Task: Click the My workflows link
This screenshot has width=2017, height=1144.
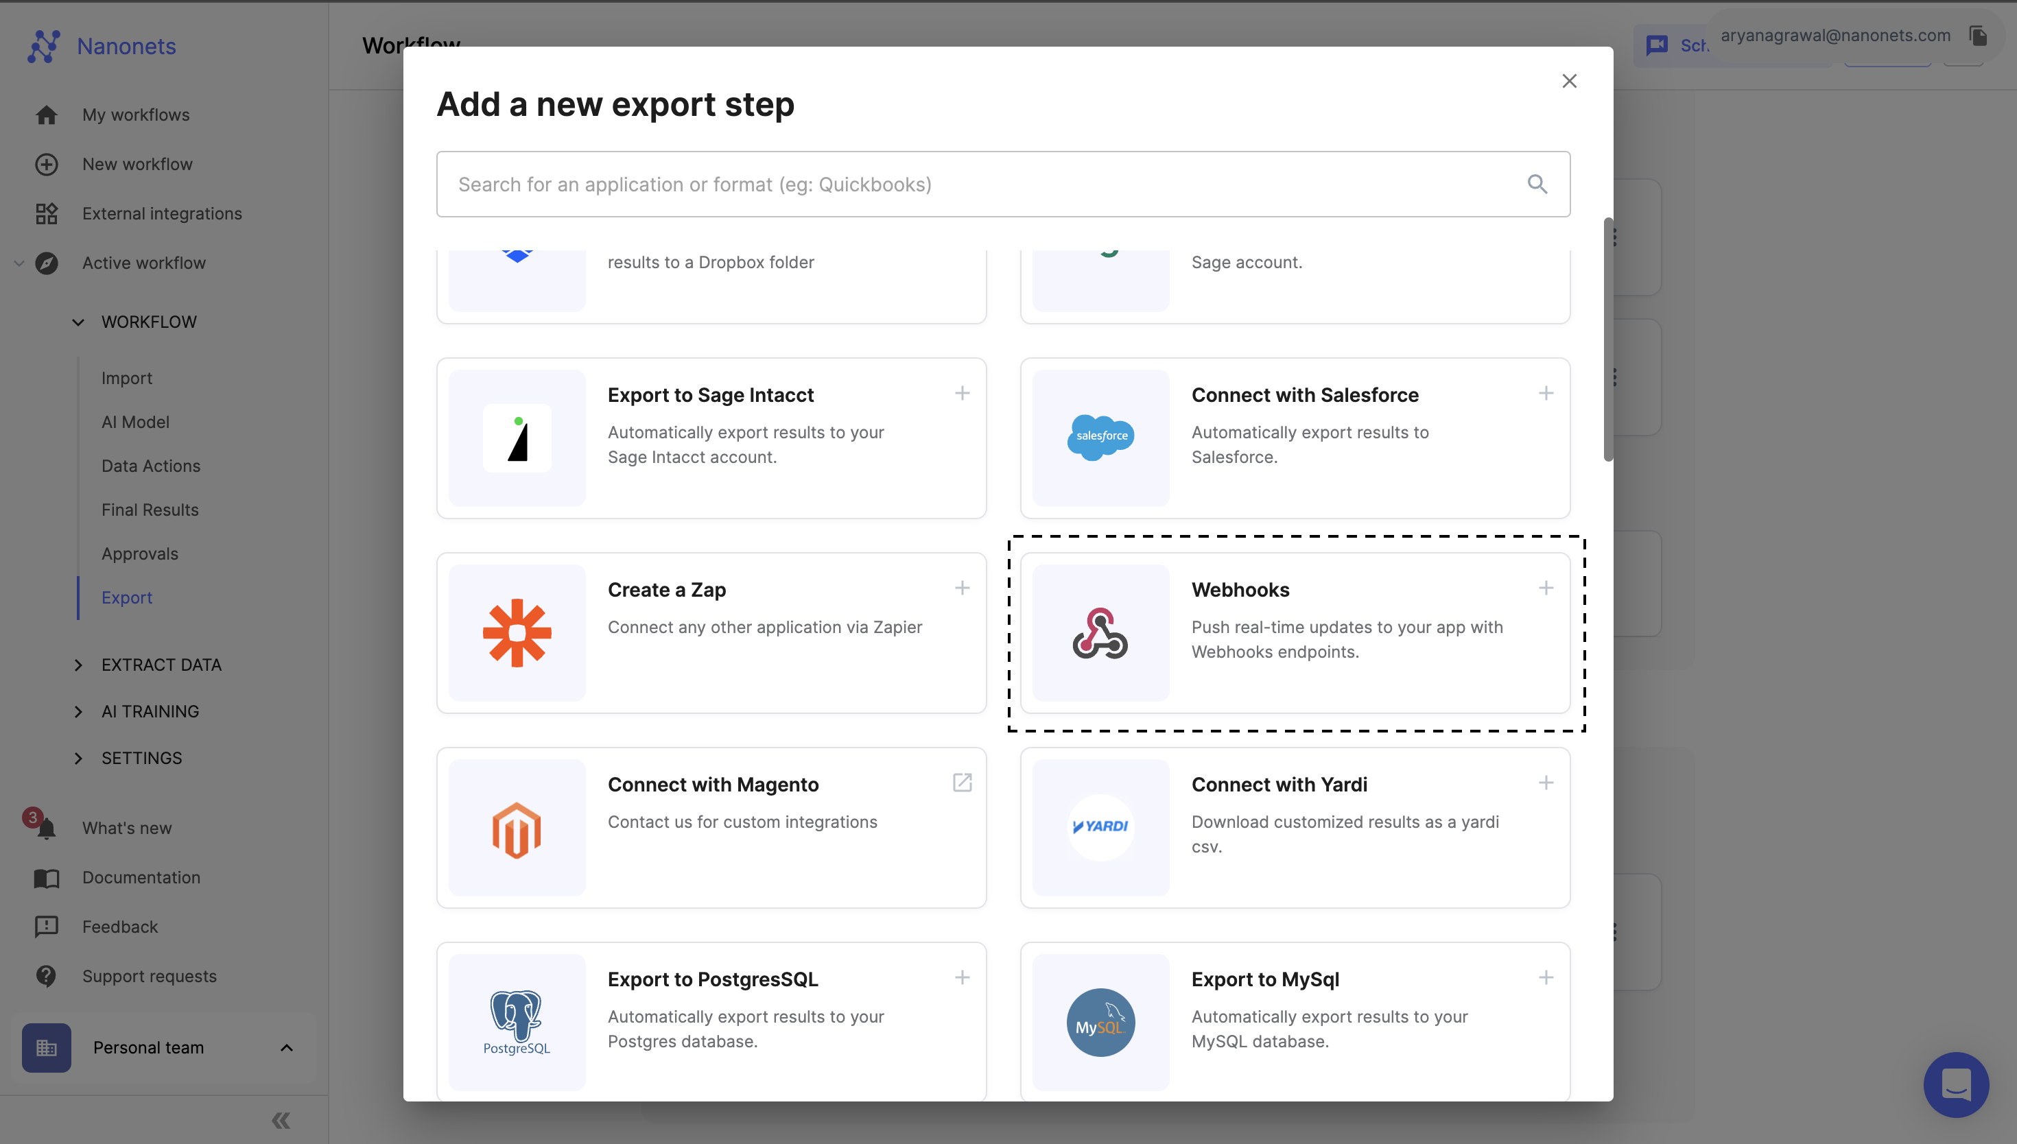Action: (x=136, y=115)
